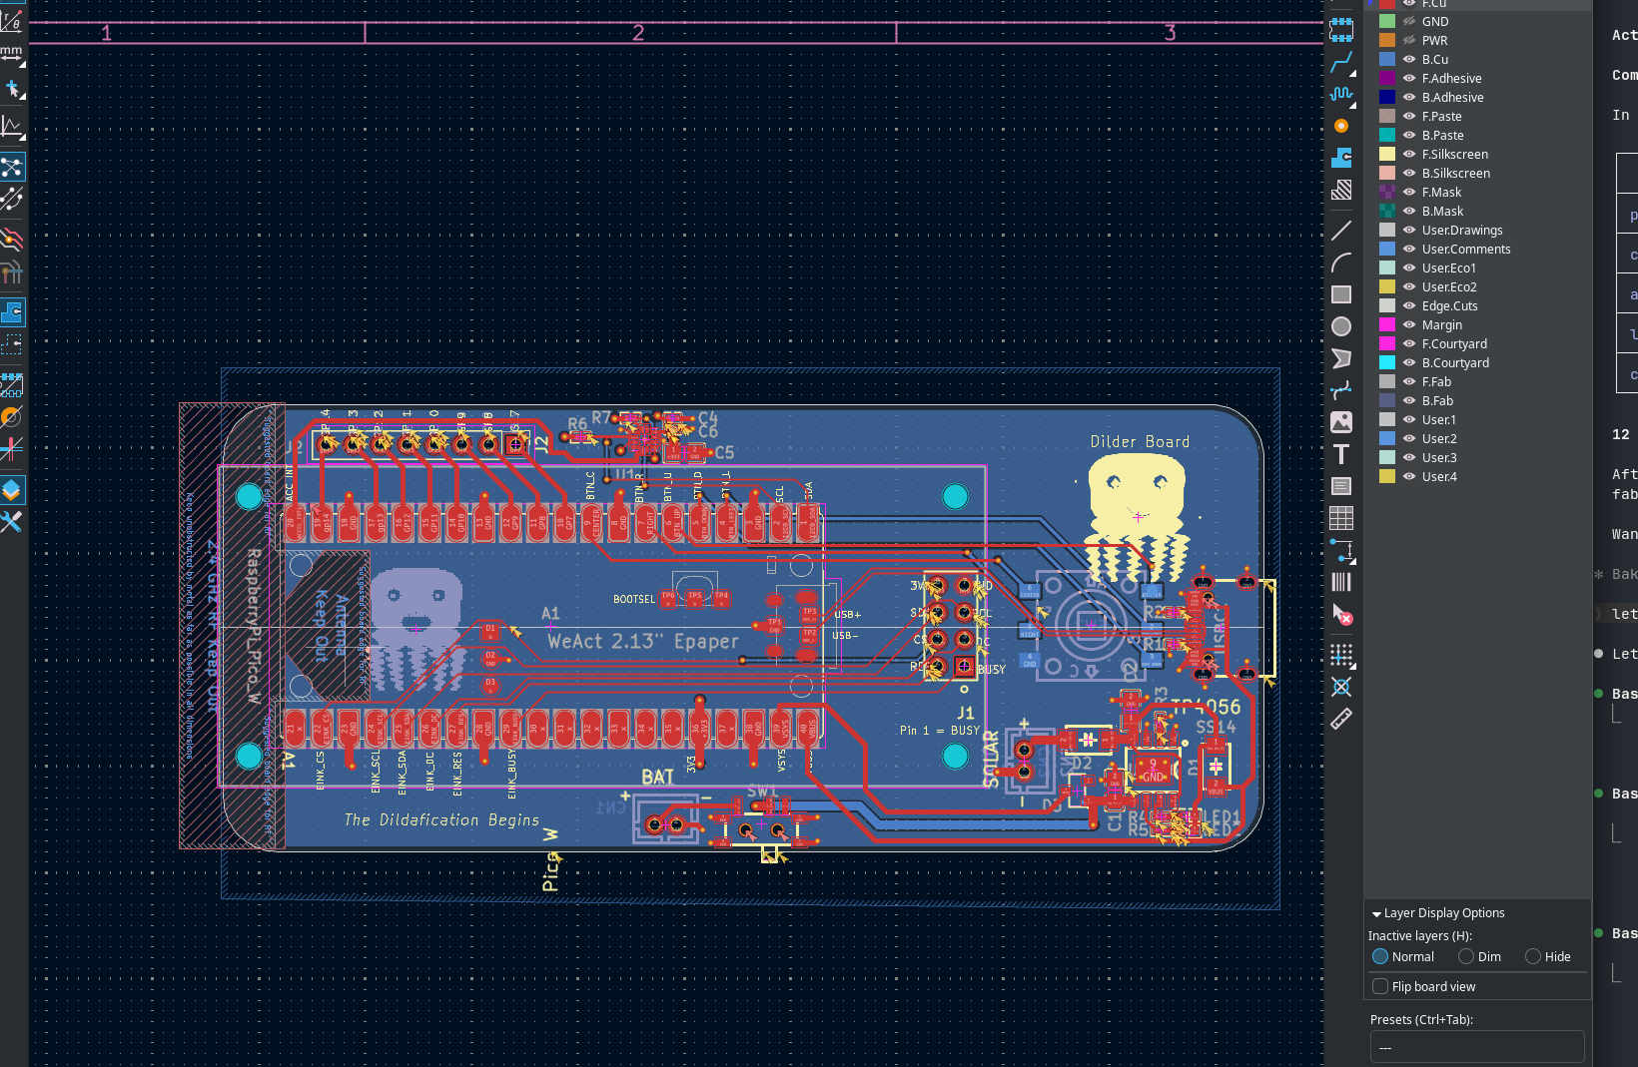The width and height of the screenshot is (1638, 1067).
Task: Toggle the Properties manager wrench icon
Action: point(12,522)
